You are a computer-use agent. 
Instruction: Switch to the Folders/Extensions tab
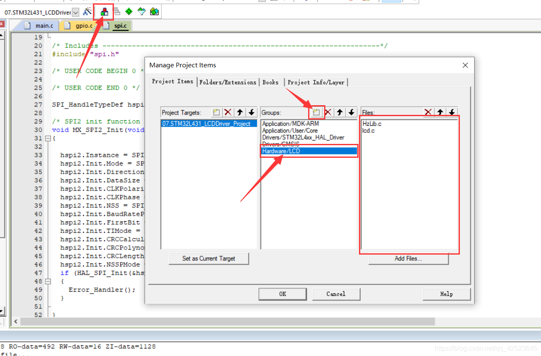(x=228, y=82)
